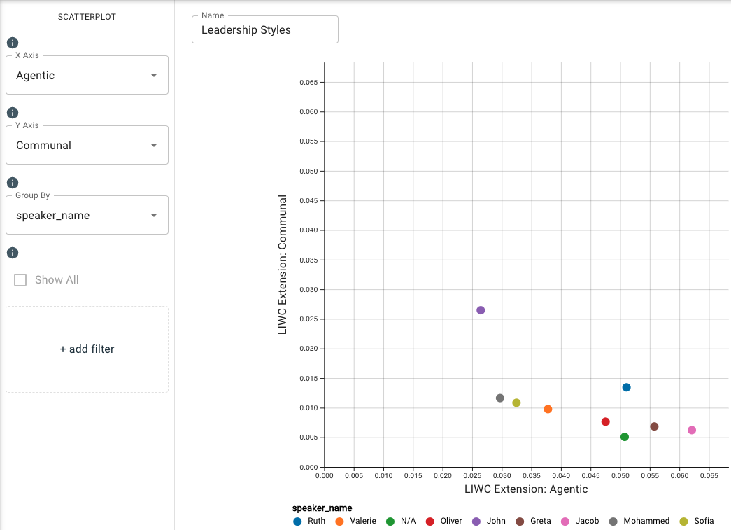Enable the Show All checkbox
Image resolution: width=731 pixels, height=530 pixels.
click(x=20, y=279)
